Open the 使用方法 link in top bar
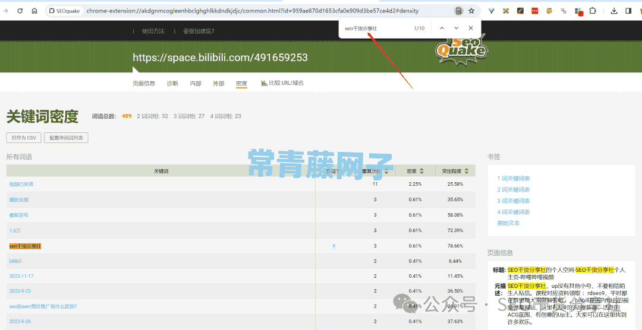 [153, 31]
